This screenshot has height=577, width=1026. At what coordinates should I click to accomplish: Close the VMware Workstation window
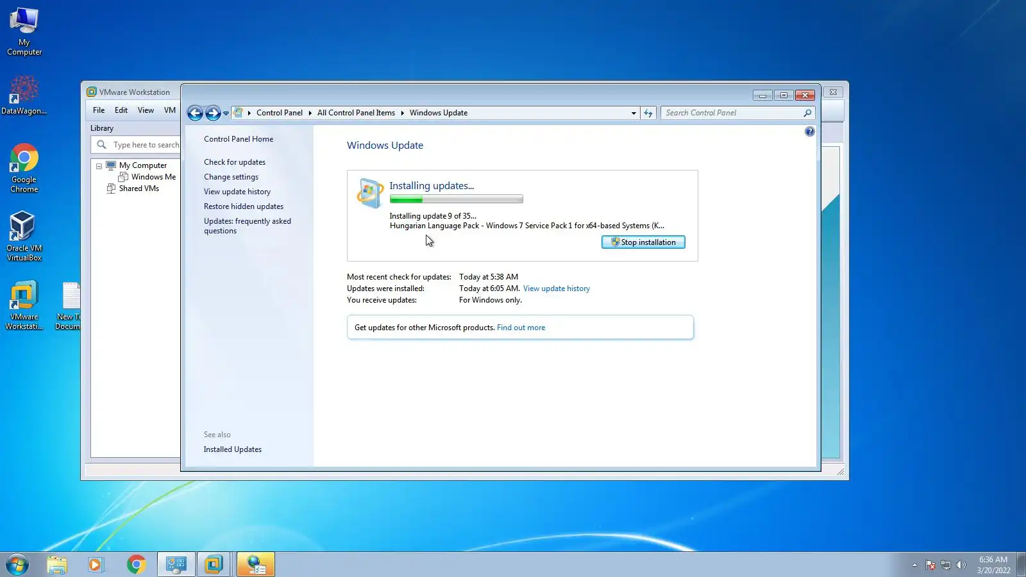click(833, 92)
